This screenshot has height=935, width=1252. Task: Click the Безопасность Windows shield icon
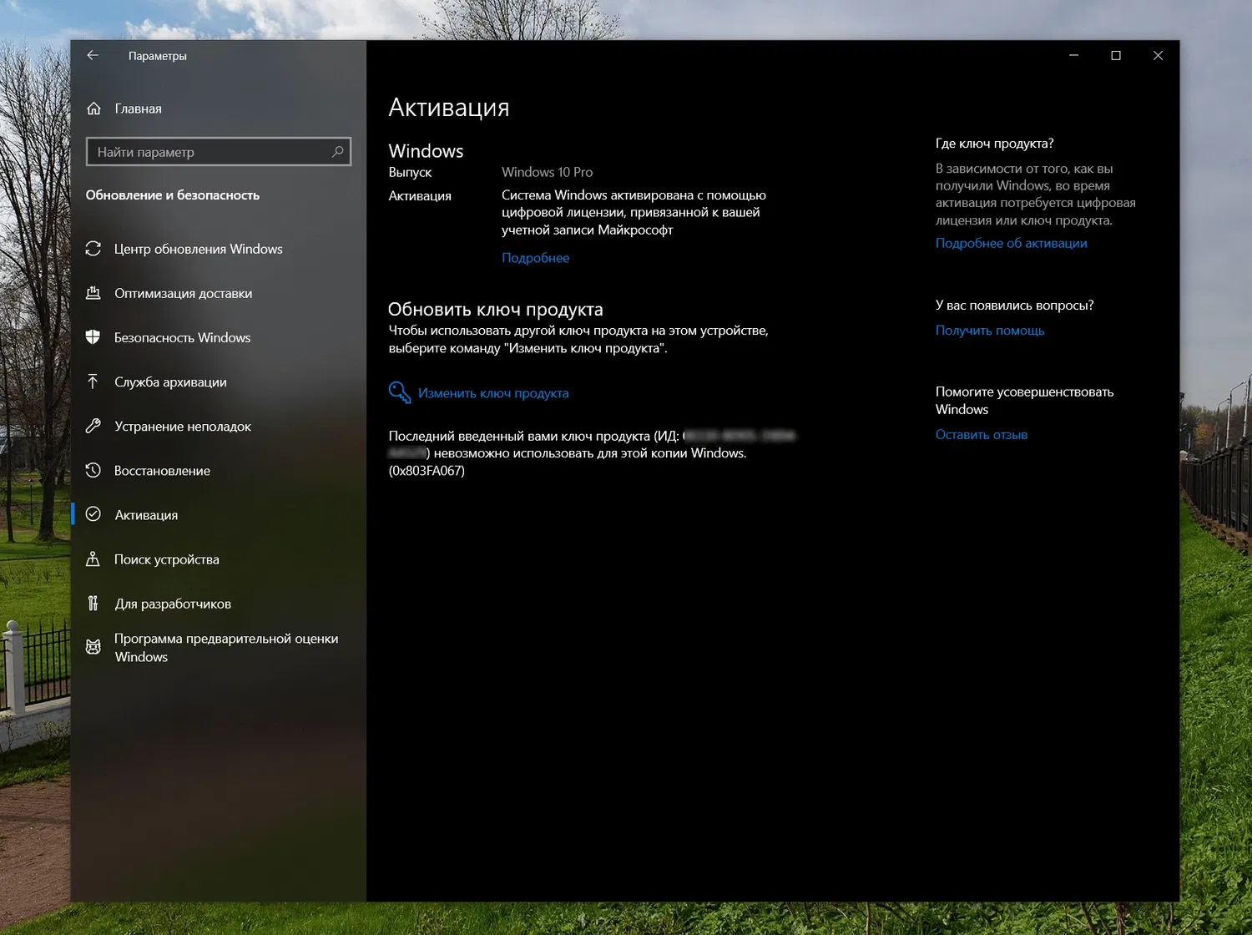tap(93, 337)
